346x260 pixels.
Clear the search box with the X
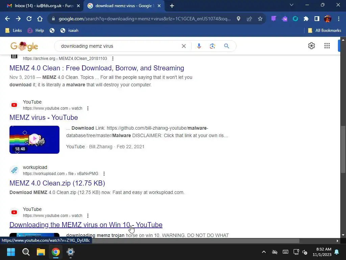point(184,46)
